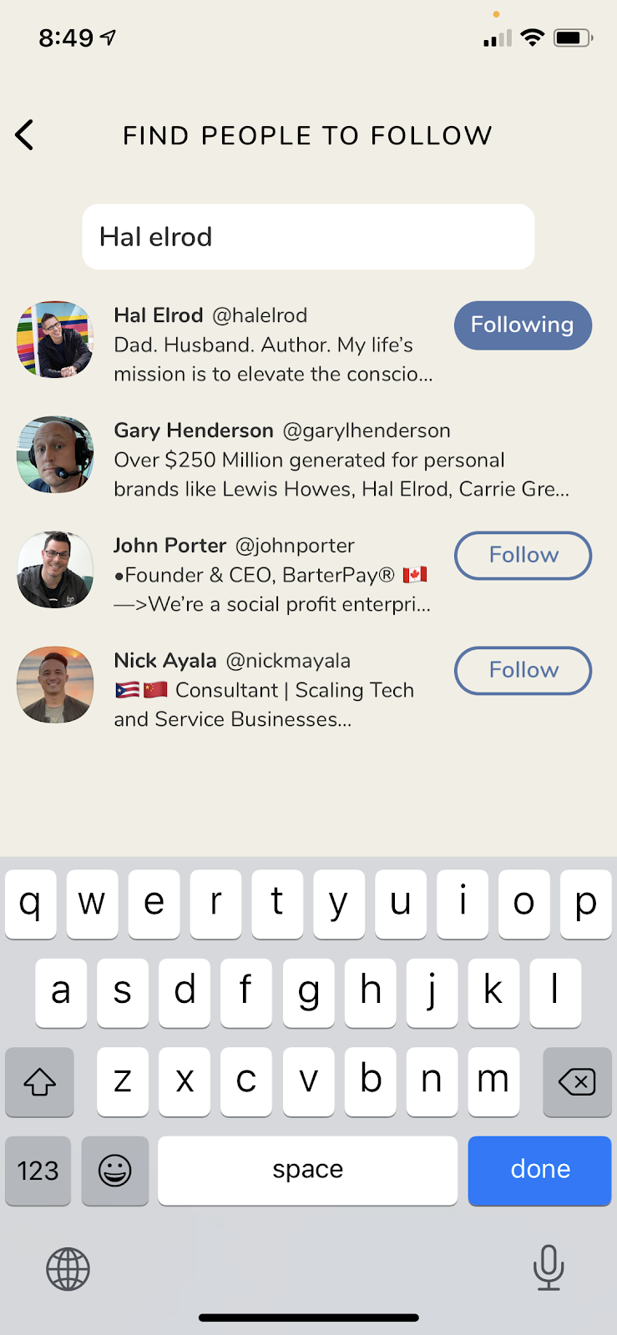Viewport: 617px width, 1335px height.
Task: Tap the search field containing Hal elrod
Action: coord(308,237)
